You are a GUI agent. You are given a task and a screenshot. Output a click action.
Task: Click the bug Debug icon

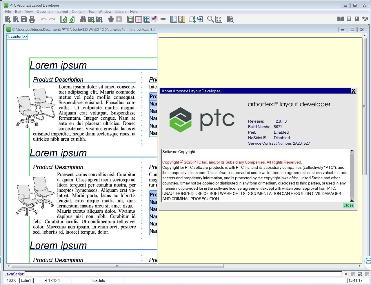coord(111,19)
